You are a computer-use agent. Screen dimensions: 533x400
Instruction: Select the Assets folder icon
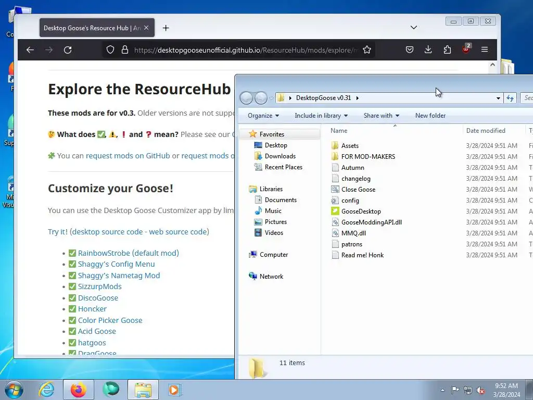tap(335, 146)
